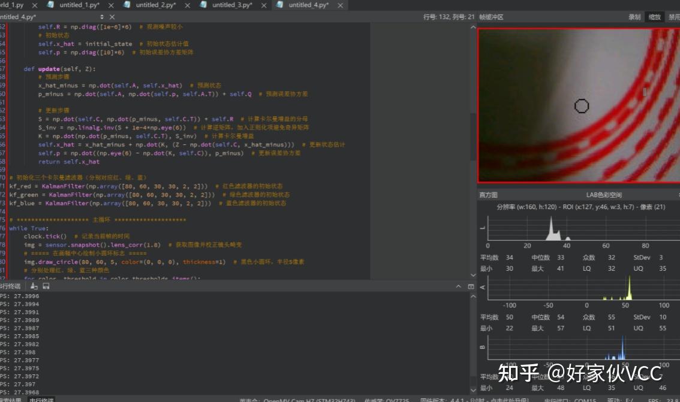Disable the frame buffer with 禁用
680x402 pixels.
click(x=674, y=17)
